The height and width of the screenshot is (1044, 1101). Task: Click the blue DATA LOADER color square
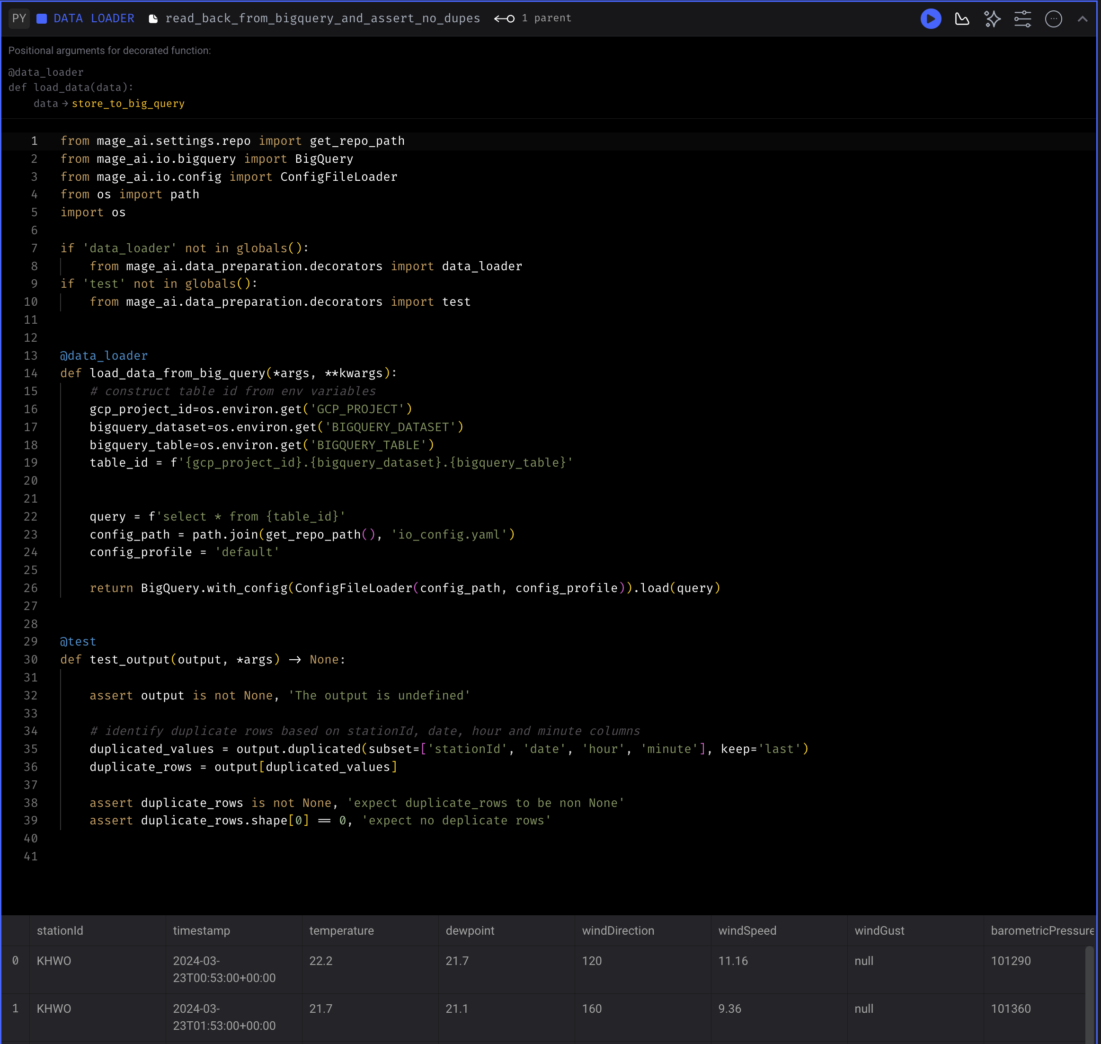pyautogui.click(x=42, y=18)
